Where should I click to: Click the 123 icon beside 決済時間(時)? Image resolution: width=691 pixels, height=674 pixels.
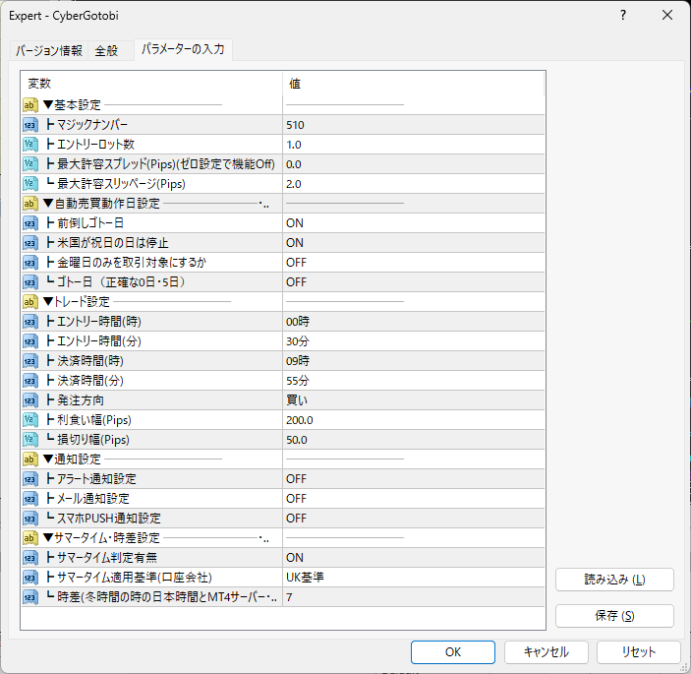[29, 361]
